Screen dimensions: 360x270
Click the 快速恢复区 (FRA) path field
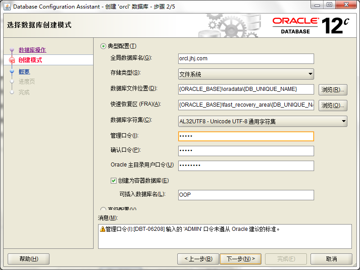point(246,105)
